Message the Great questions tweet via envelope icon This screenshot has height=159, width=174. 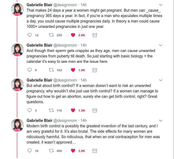point(95,110)
